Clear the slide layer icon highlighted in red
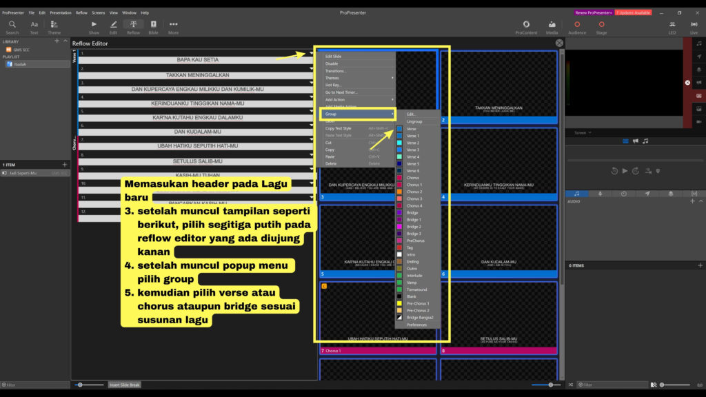Image resolution: width=706 pixels, height=397 pixels. click(x=699, y=96)
